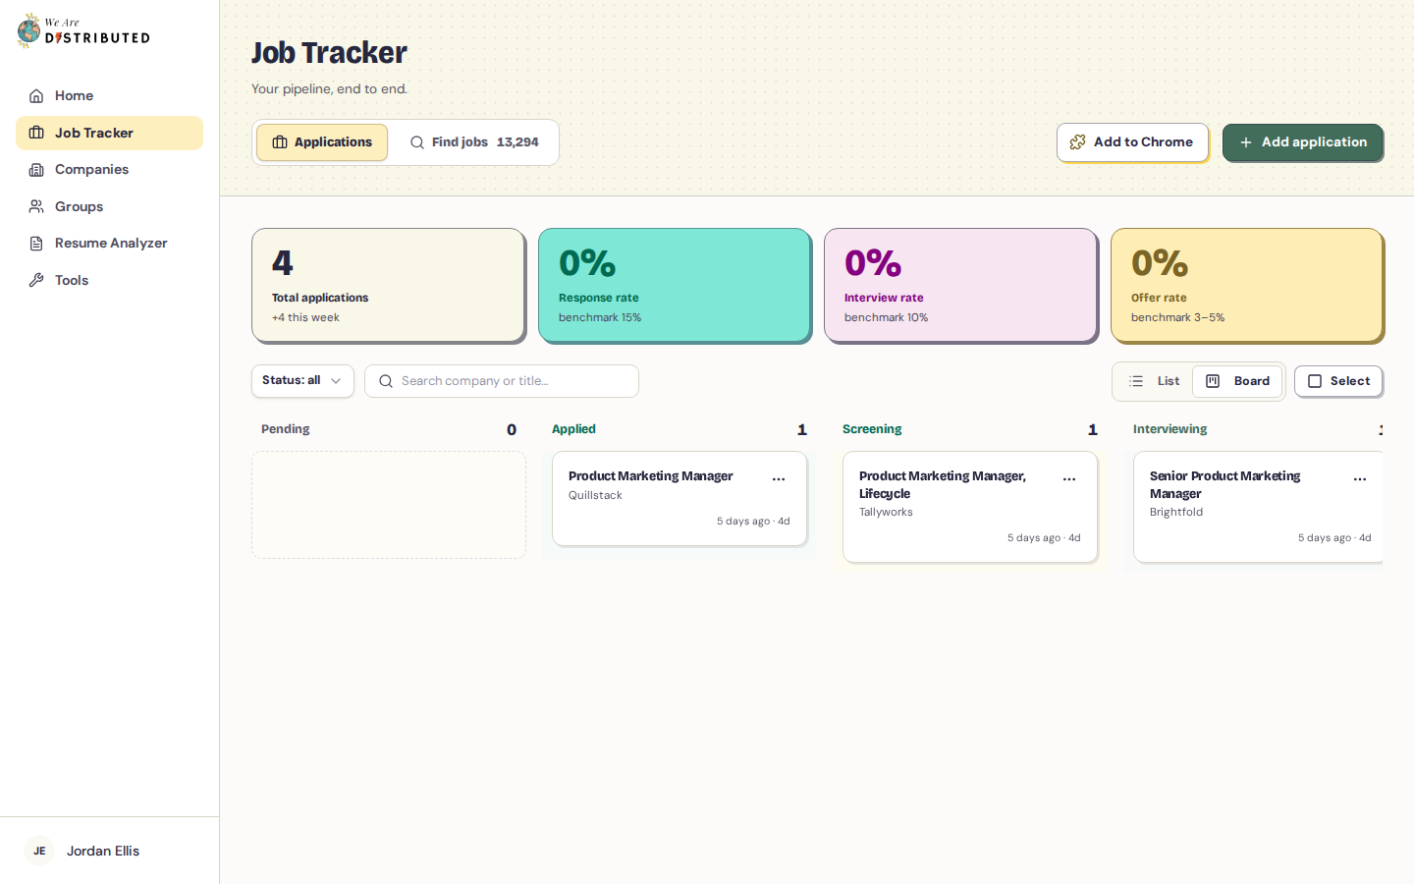Open Tools in the sidebar
This screenshot has height=884, width=1414.
click(x=109, y=280)
